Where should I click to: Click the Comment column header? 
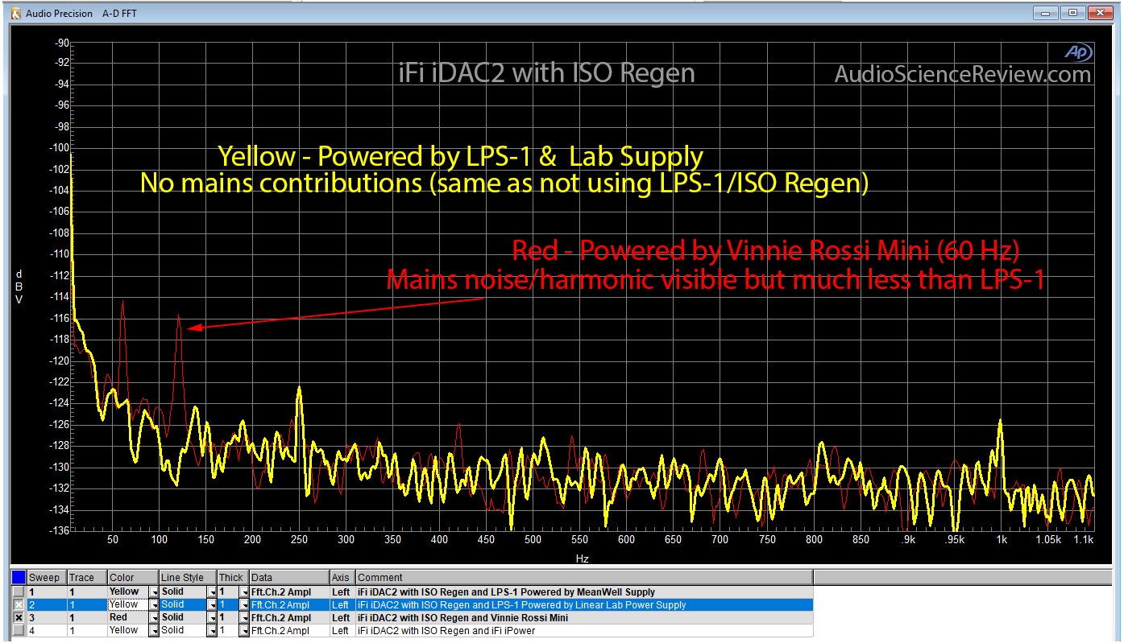pos(584,577)
